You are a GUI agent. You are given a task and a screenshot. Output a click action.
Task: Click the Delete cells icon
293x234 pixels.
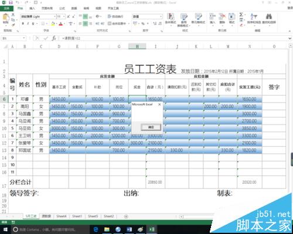222,16
